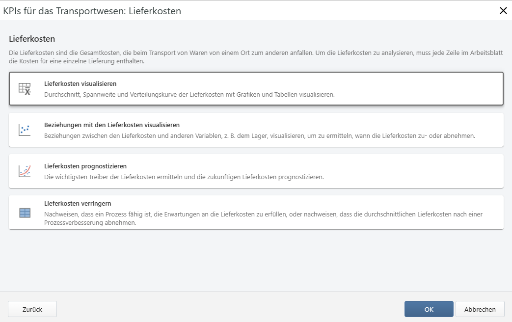This screenshot has height=322, width=512.
Task: Confirm the selection with OK
Action: (x=429, y=309)
